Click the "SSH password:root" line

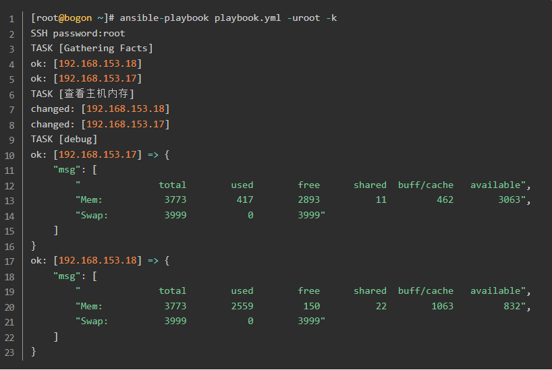(78, 33)
